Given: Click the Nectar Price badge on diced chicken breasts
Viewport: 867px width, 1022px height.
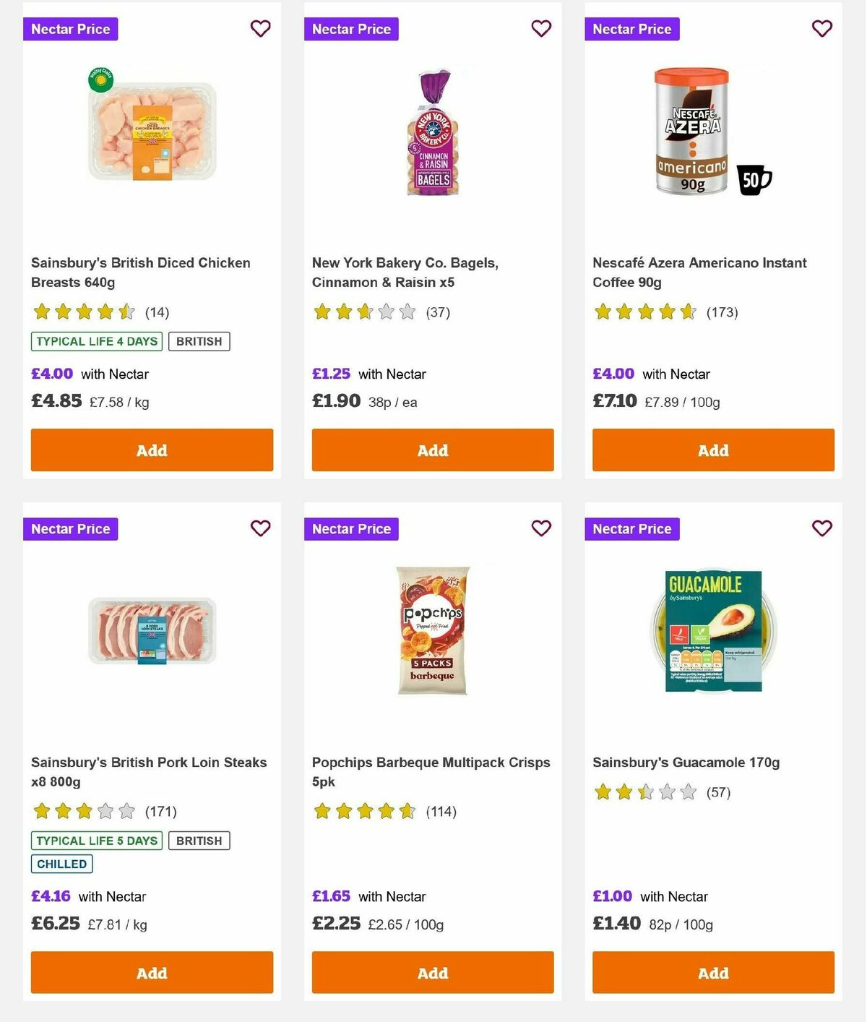Looking at the screenshot, I should pyautogui.click(x=70, y=29).
